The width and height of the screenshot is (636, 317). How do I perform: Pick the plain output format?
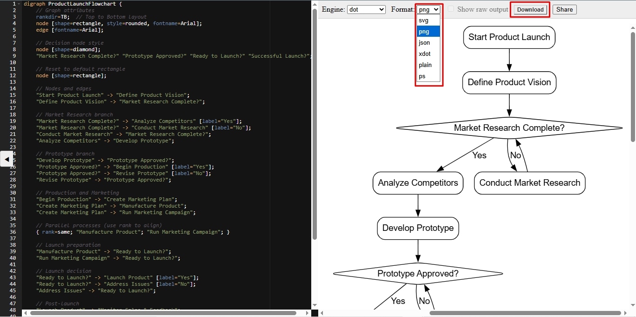coord(429,65)
